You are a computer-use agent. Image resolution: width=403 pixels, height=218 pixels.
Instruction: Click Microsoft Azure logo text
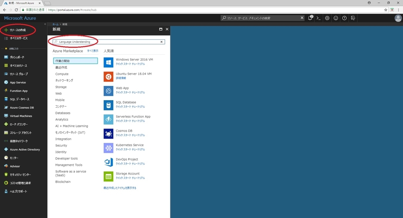(x=20, y=18)
